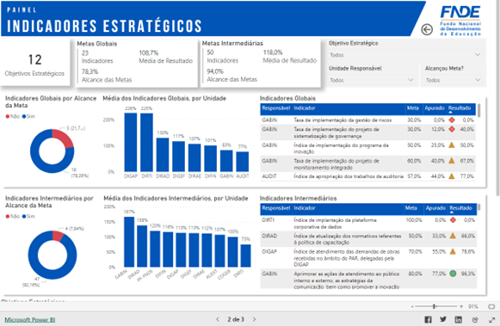Click Indicador header in Indicadores Intermediários table
The image size is (500, 326).
pos(304,208)
